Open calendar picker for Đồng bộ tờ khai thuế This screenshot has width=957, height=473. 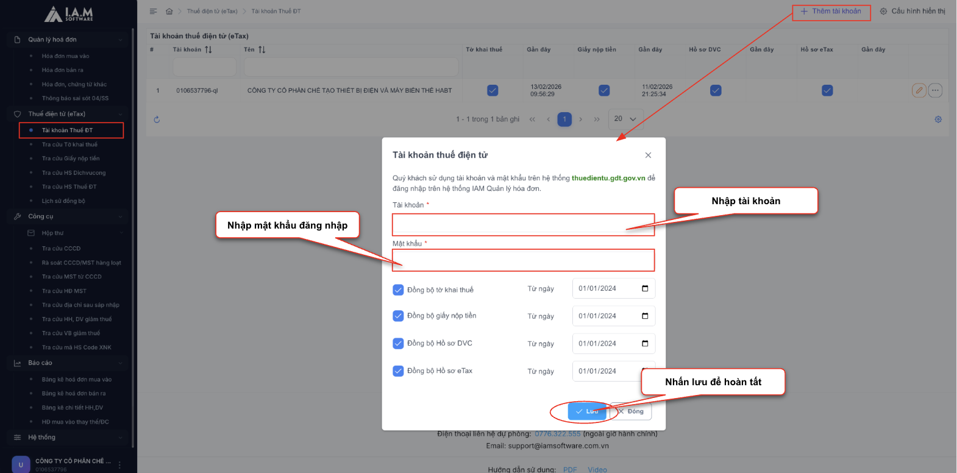click(645, 288)
